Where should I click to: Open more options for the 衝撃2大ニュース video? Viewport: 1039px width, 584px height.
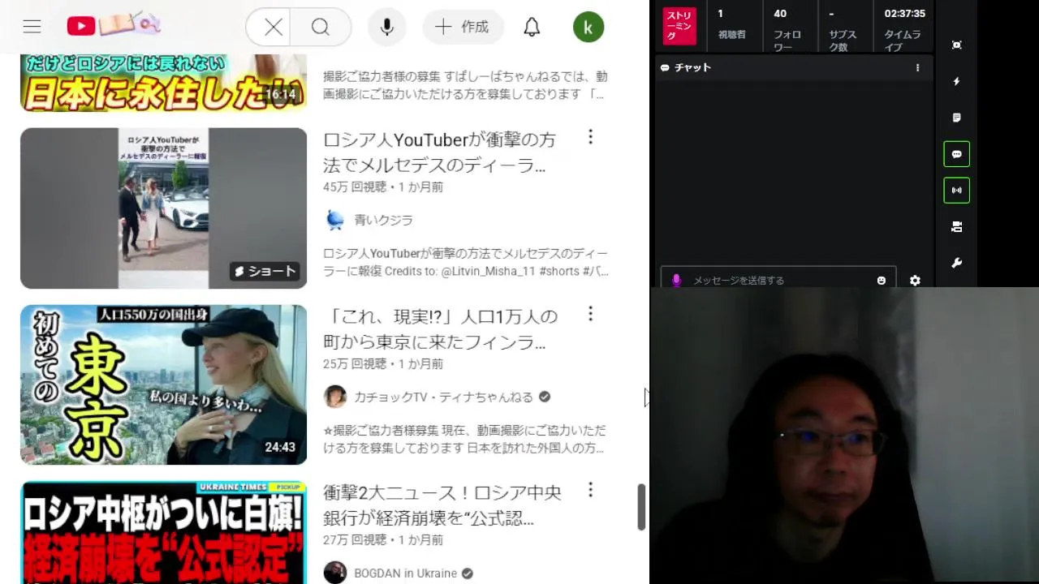(x=591, y=490)
